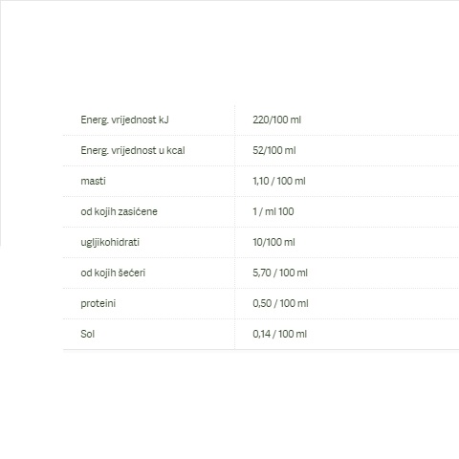Select the value '10/100 ml'
Screen dimensions: 459x459
coord(273,242)
